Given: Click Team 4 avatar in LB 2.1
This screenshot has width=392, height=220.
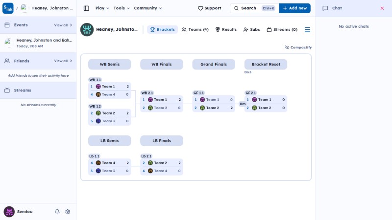Looking at the screenshot, I should pos(150,171).
